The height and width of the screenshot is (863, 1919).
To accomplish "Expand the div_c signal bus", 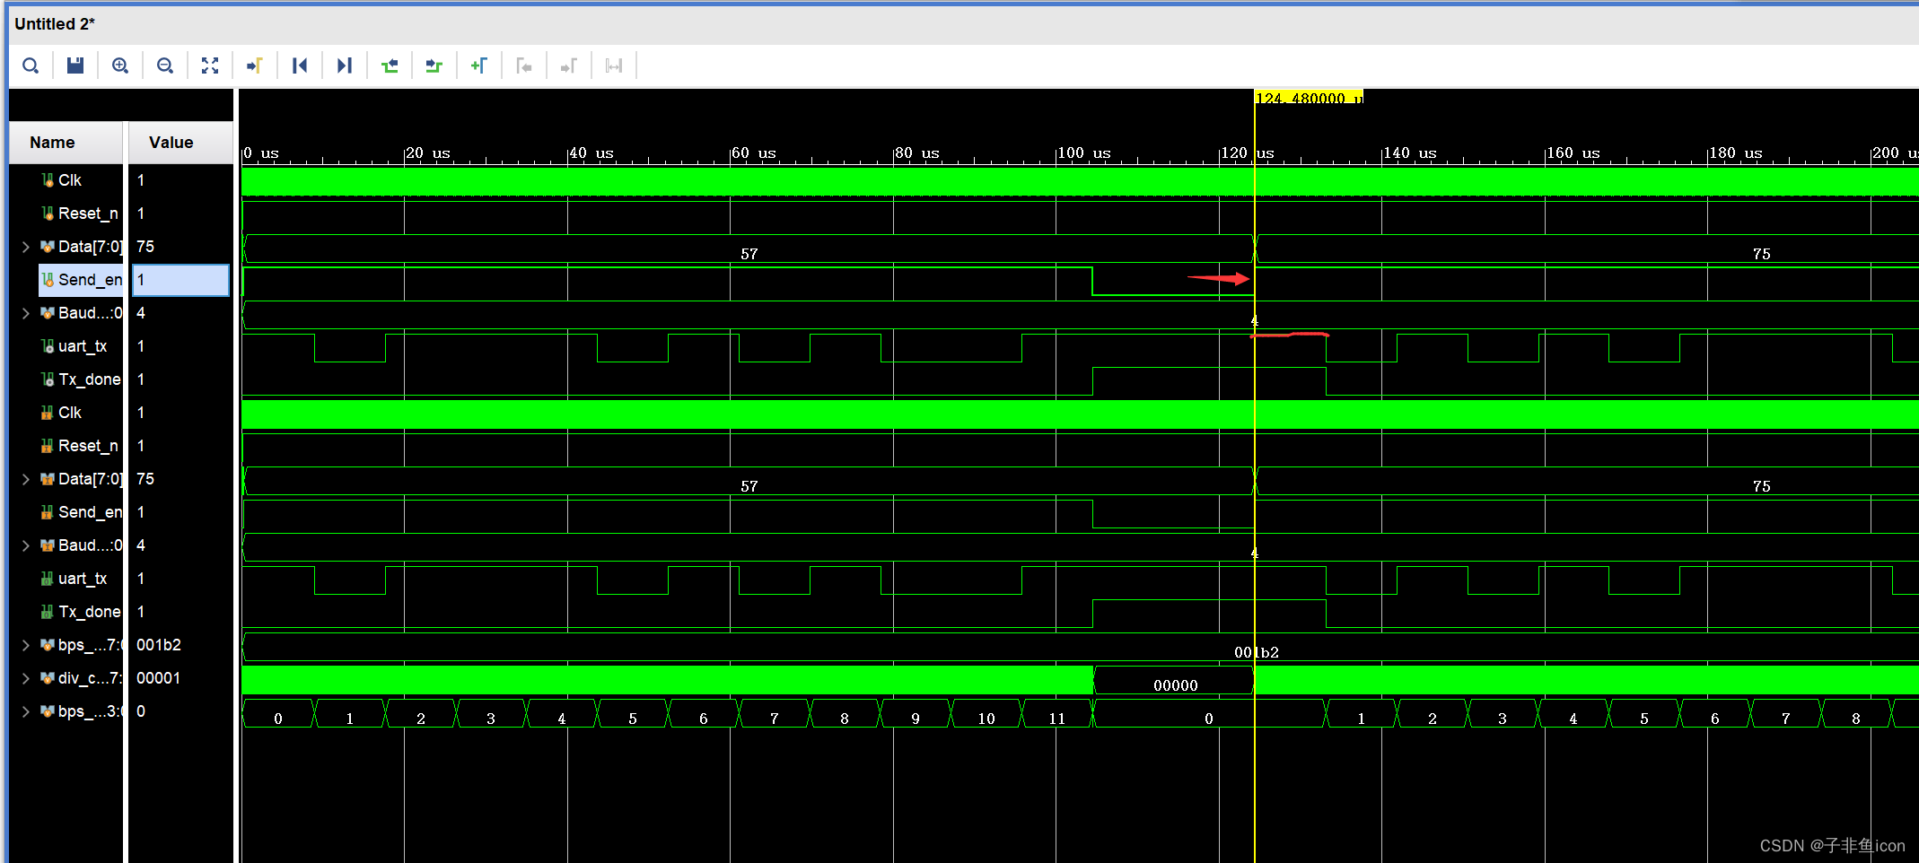I will pos(25,678).
